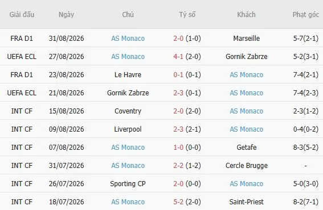Select Marseille team name

pos(246,39)
